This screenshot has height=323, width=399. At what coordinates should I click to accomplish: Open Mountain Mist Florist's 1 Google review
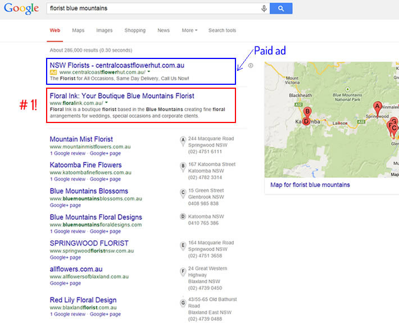tap(67, 153)
